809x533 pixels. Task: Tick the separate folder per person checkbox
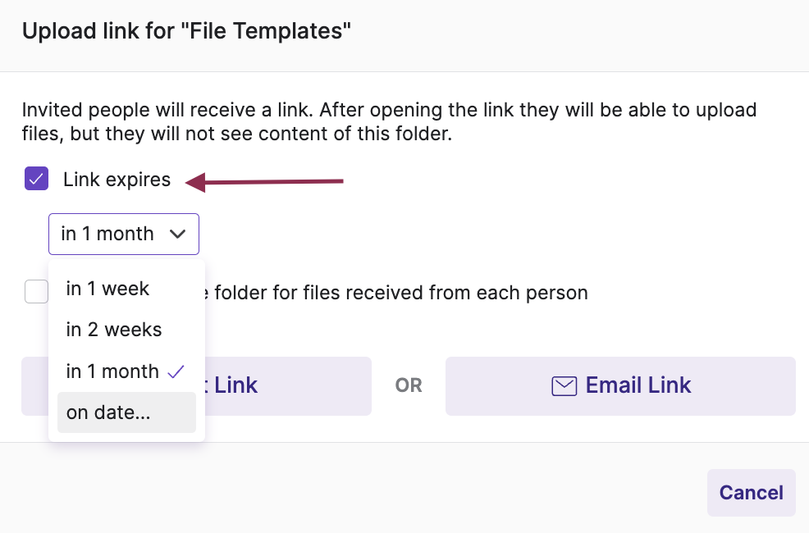click(37, 292)
